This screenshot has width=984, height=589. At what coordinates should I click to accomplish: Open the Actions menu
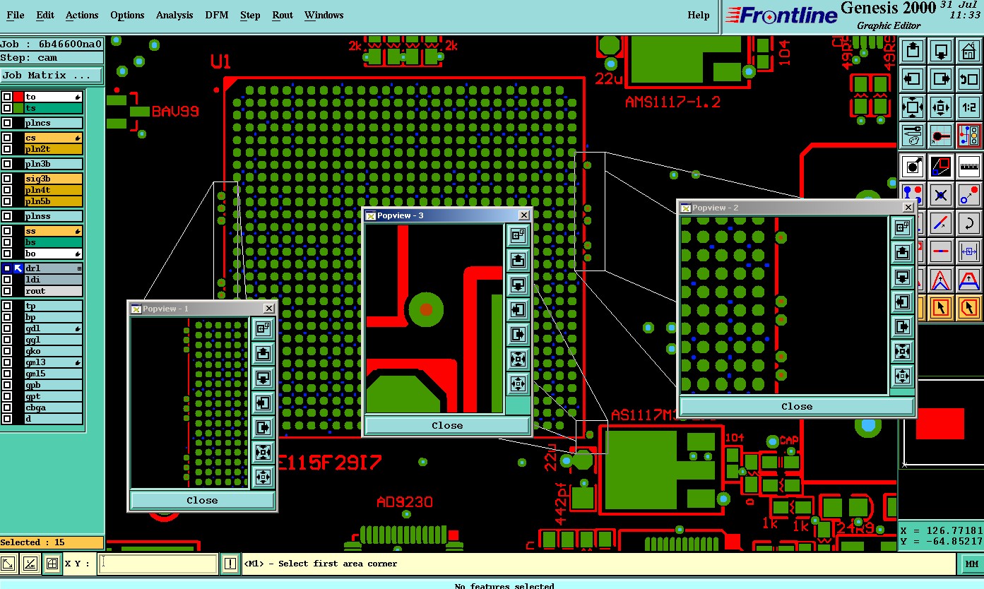click(82, 15)
